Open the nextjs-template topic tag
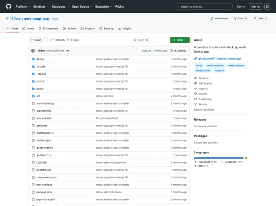The width and height of the screenshot is (276, 206). (x=215, y=65)
